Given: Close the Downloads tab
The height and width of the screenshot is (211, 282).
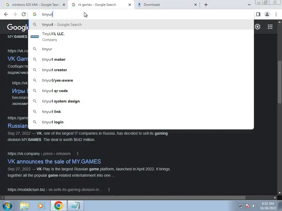Looking at the screenshot, I should point(196,5).
